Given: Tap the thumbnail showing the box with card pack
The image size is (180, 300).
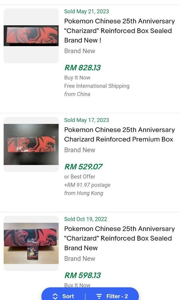Looking at the screenshot, I should (31, 243).
